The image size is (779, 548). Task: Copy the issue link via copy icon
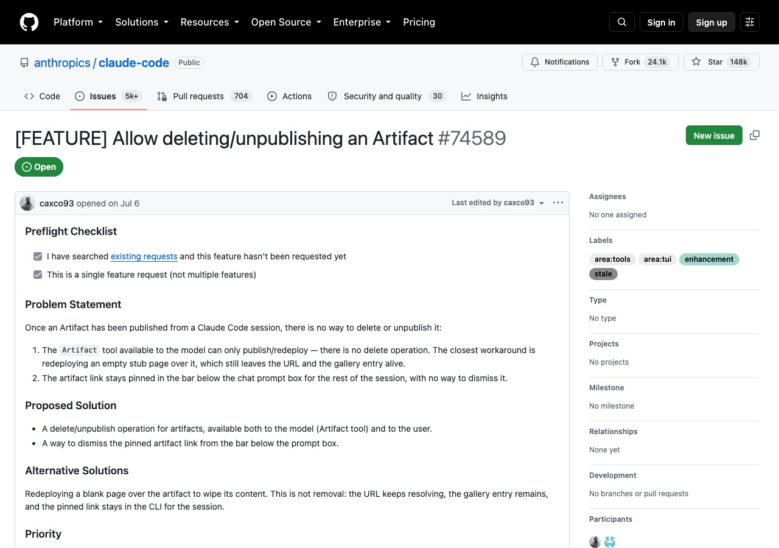click(755, 135)
